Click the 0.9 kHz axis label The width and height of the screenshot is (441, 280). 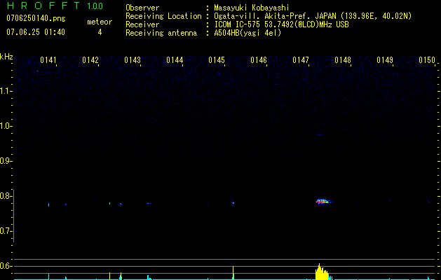[x=6, y=161]
